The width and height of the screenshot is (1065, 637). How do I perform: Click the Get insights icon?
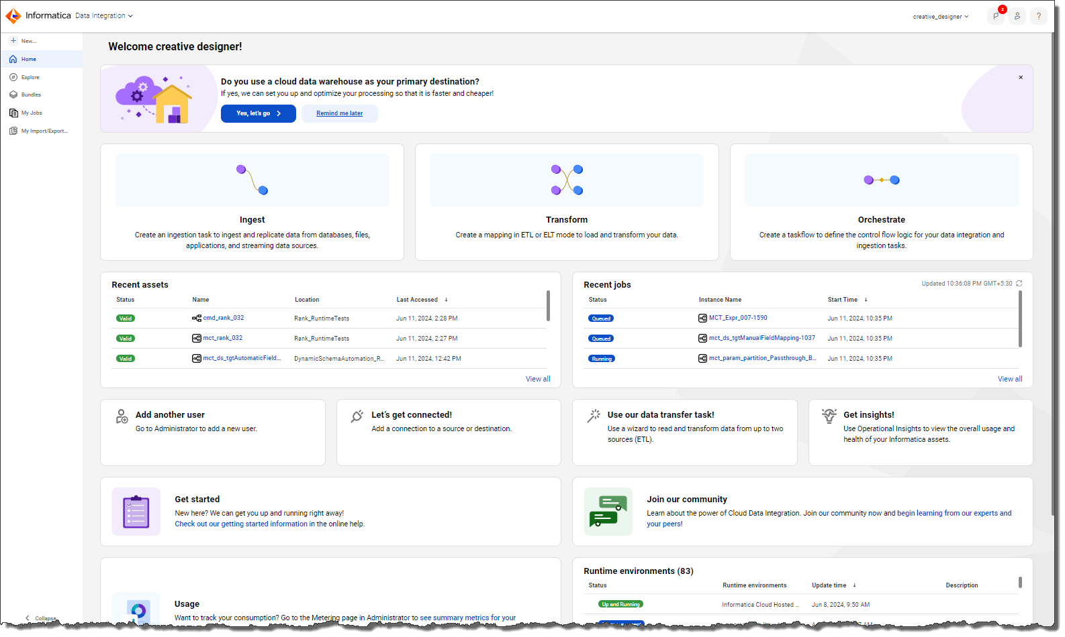point(829,416)
